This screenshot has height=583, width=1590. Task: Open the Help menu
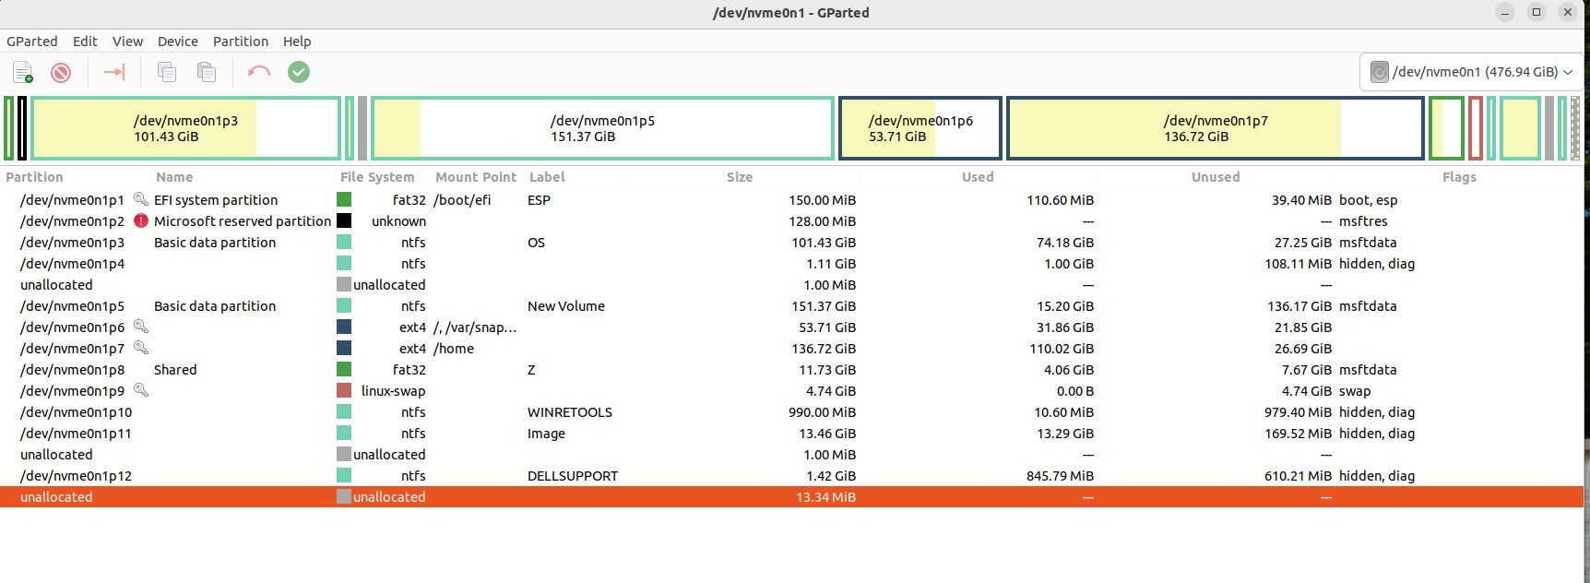pos(297,42)
